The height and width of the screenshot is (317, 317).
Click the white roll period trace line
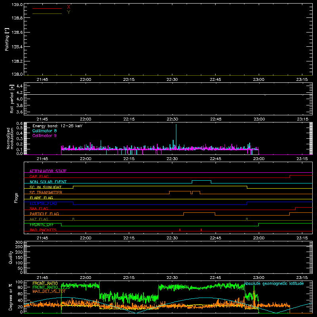168,94
